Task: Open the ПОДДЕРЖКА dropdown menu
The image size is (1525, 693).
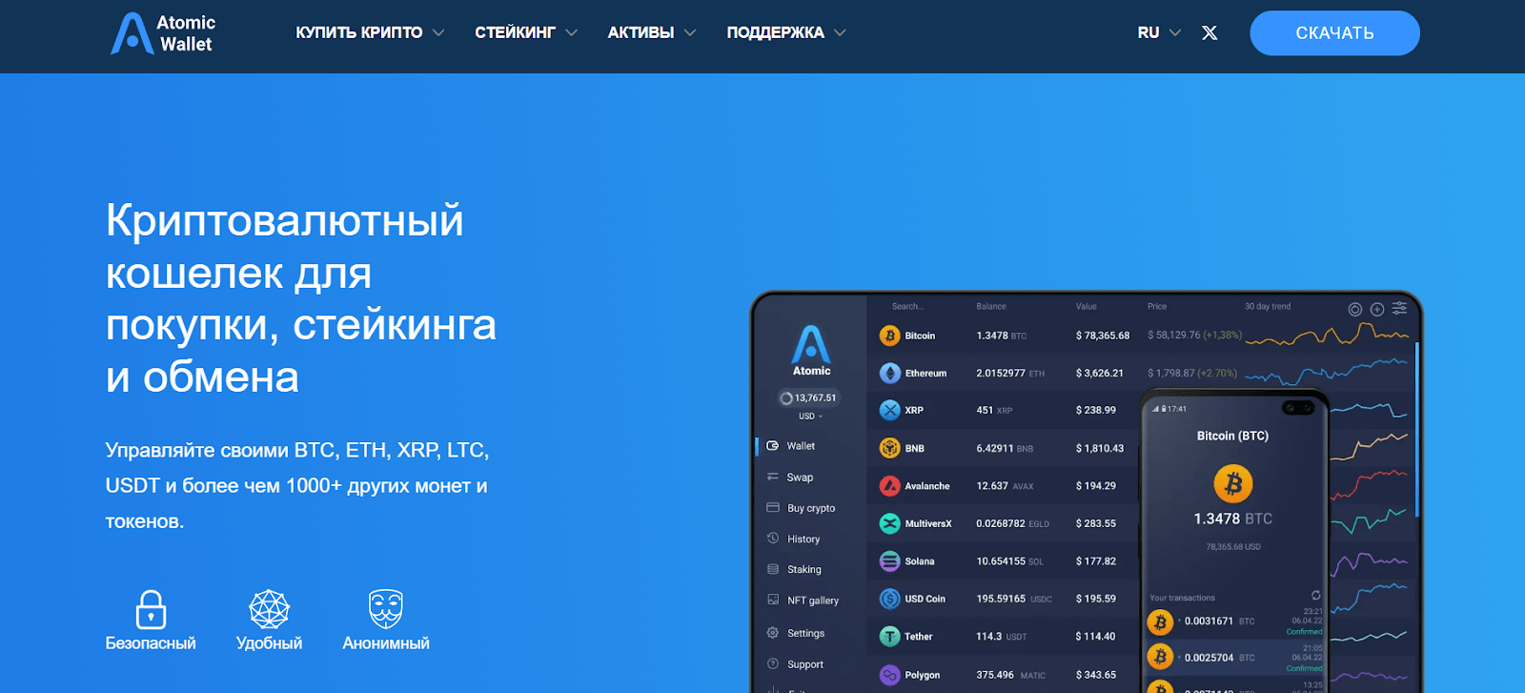Action: point(786,32)
